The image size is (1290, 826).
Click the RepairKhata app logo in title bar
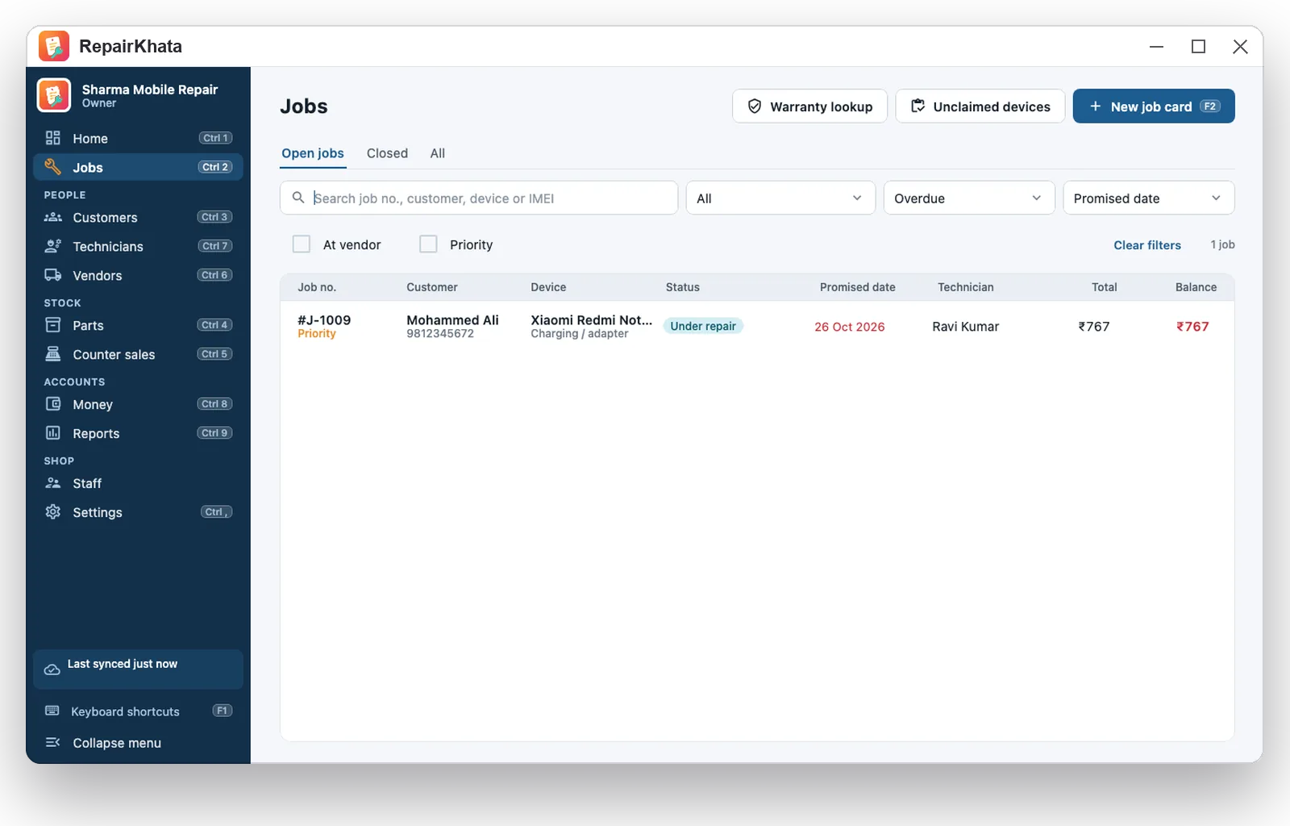coord(54,46)
